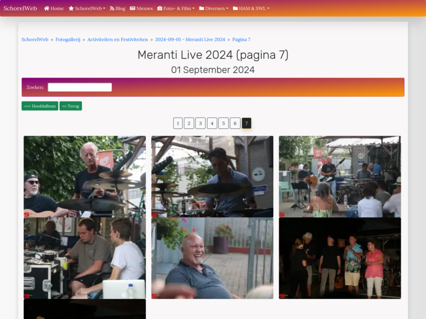Click the star icon beside SchorelWeb menu
The image size is (426, 319).
pos(71,9)
